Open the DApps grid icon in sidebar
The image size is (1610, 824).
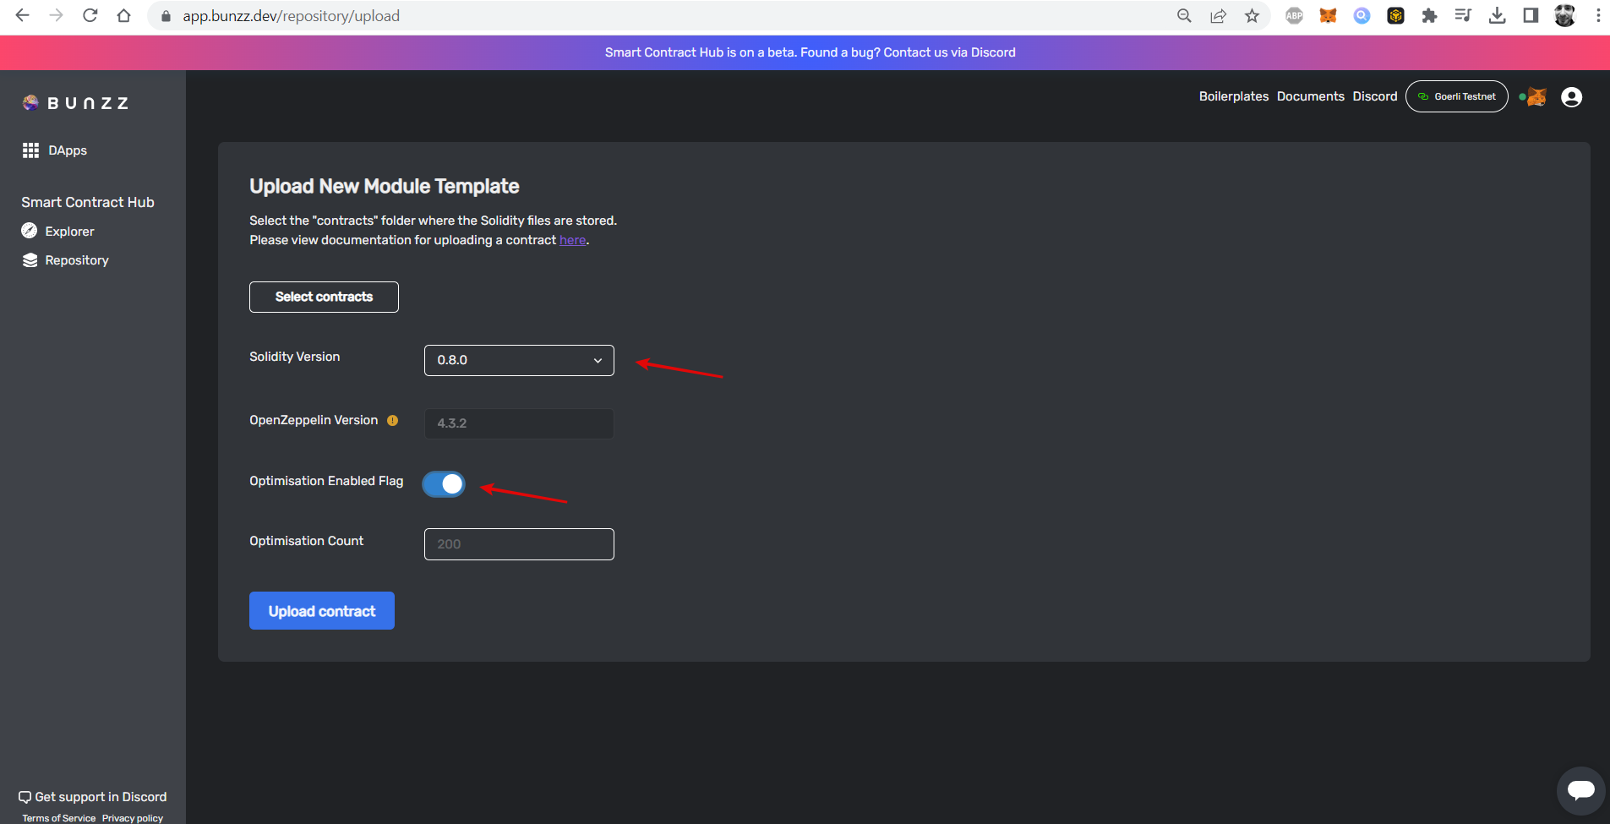30,150
